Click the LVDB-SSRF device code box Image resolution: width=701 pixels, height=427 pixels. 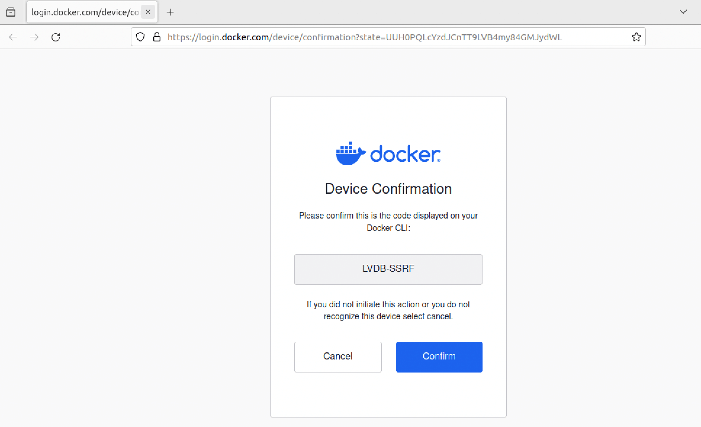click(x=388, y=269)
